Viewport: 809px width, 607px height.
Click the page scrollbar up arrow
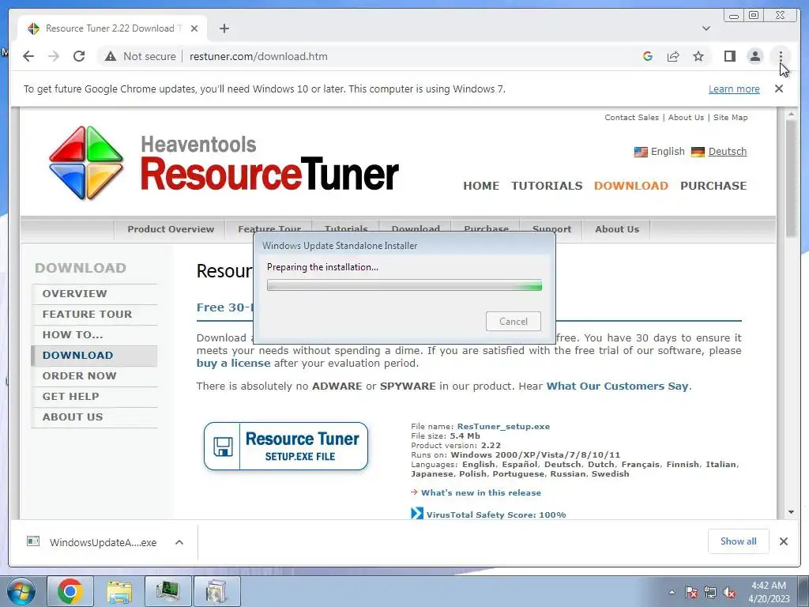tap(791, 114)
